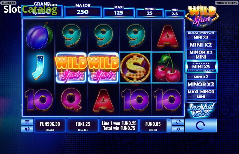Spin the reels with the large spin button
Image resolution: width=239 pixels, height=154 pixels.
coord(201,125)
